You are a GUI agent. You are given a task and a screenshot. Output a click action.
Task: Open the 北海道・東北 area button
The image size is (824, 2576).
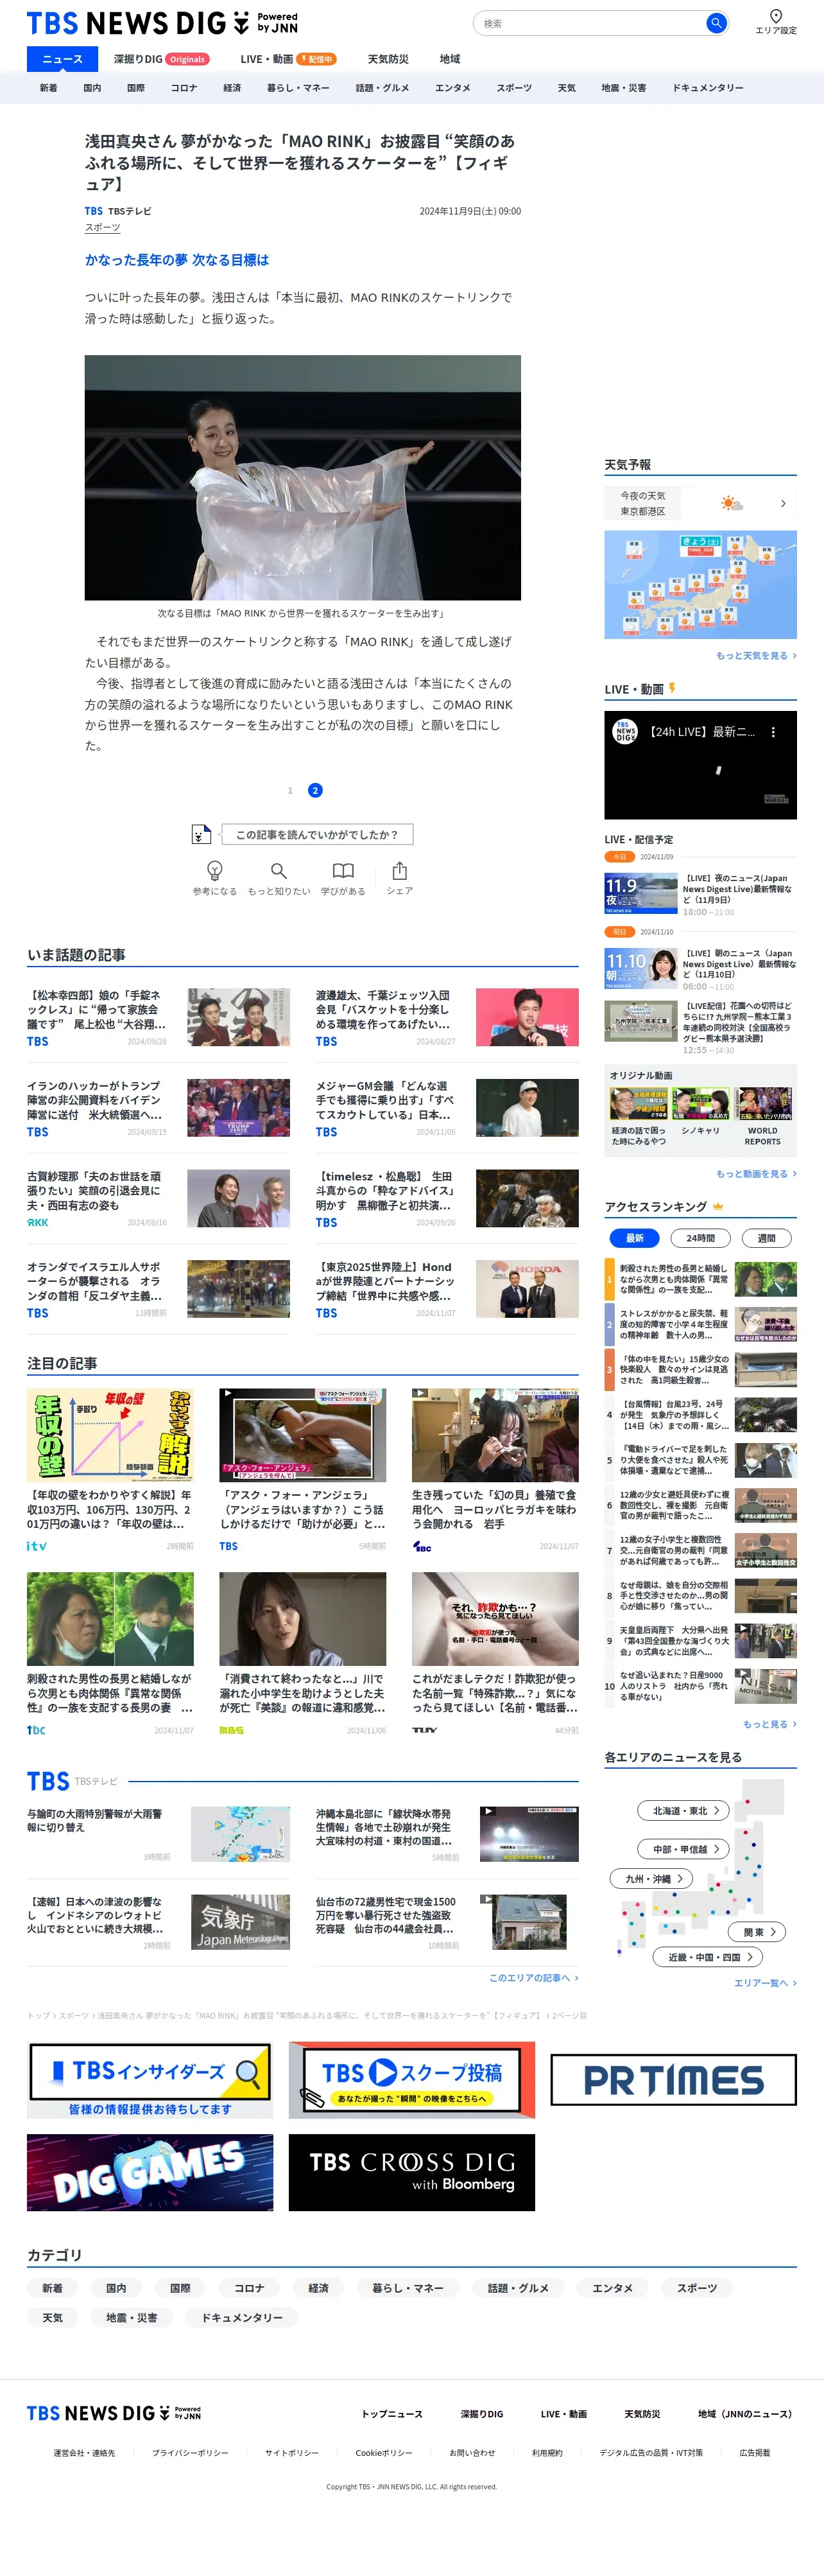[x=684, y=1810]
